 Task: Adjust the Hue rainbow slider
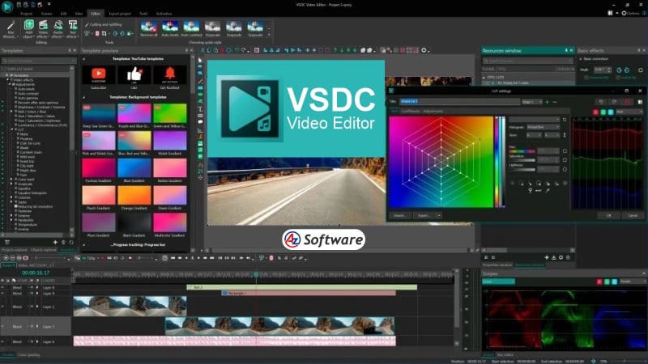522,151
